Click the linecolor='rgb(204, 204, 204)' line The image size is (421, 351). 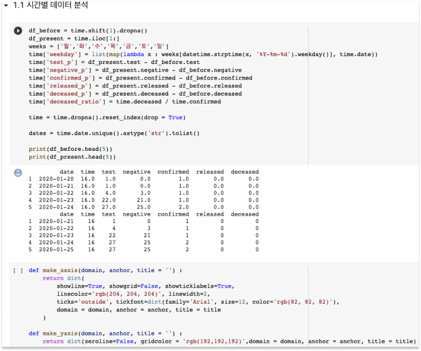pyautogui.click(x=133, y=294)
